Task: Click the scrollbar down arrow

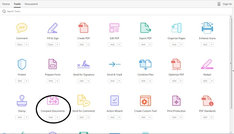Action: pos(231,133)
